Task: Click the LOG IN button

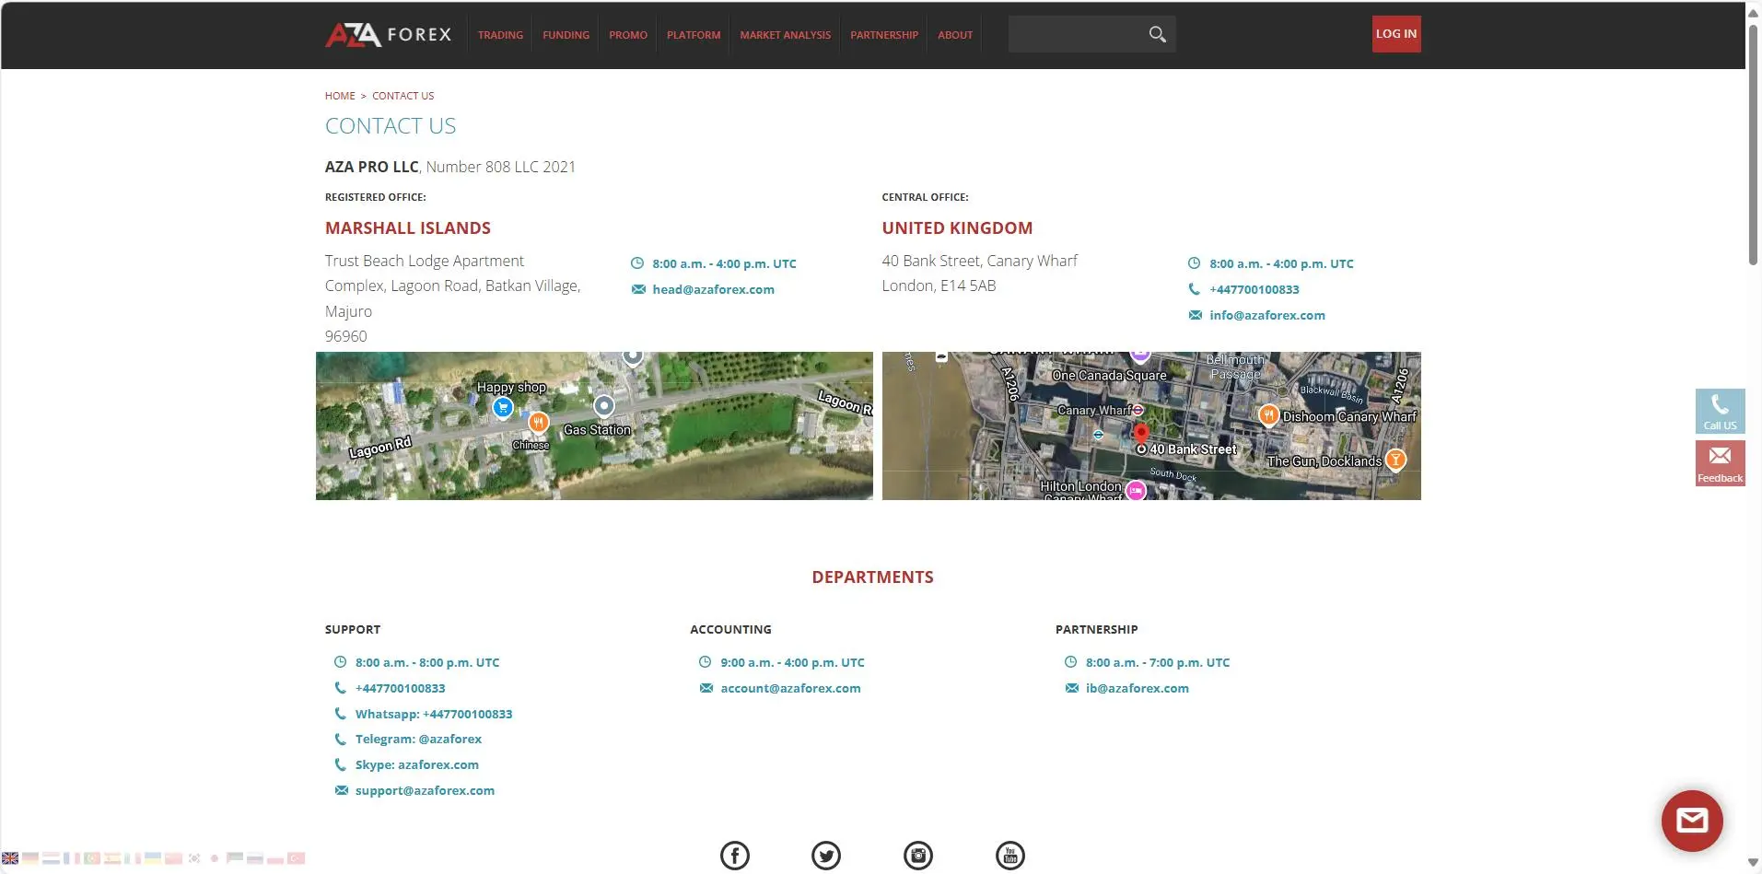Action: [1396, 34]
